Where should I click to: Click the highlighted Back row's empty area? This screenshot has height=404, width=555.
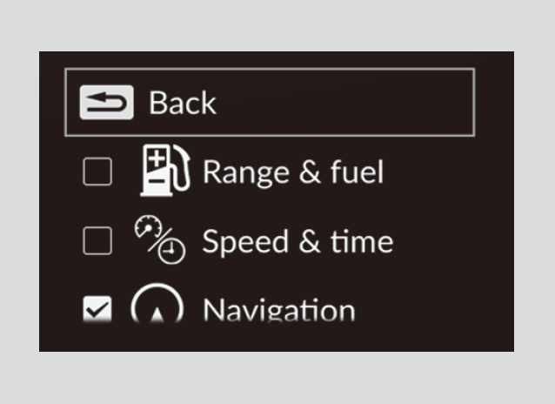348,103
